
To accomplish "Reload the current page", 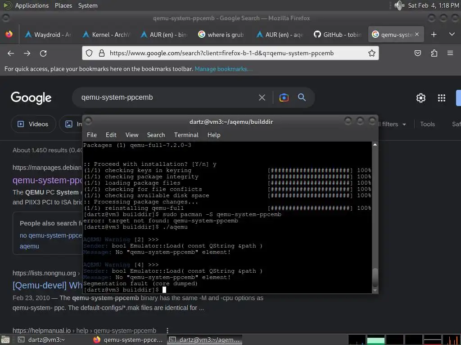I will point(43,53).
